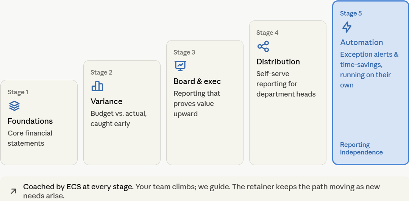Click the presentation screen Board & exec icon

tap(180, 66)
